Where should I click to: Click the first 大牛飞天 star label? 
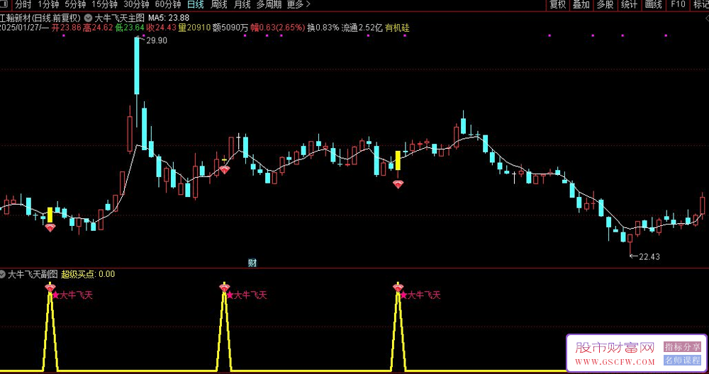click(x=72, y=295)
